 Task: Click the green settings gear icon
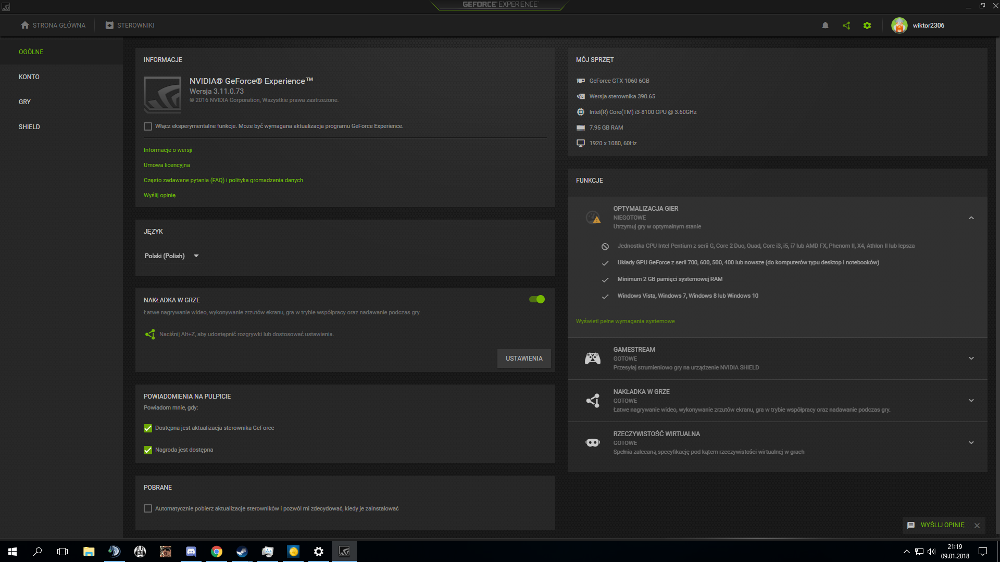[x=867, y=25]
